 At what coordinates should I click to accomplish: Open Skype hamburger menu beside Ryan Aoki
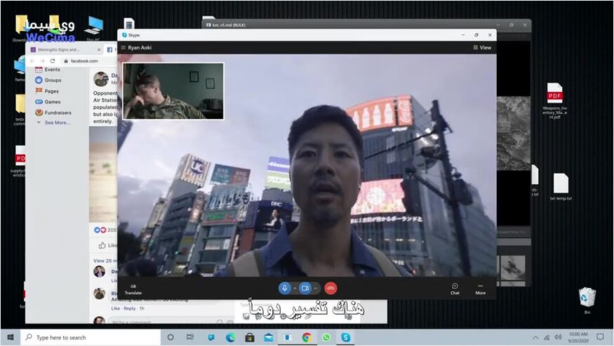coord(124,48)
